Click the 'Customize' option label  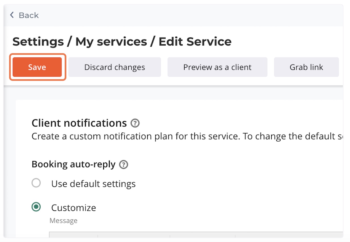point(73,208)
